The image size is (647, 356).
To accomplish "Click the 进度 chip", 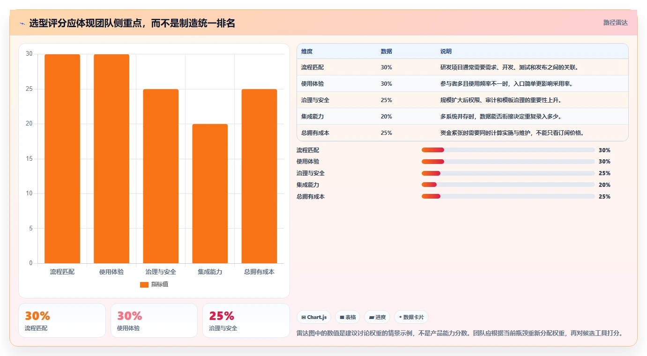I will (x=377, y=317).
